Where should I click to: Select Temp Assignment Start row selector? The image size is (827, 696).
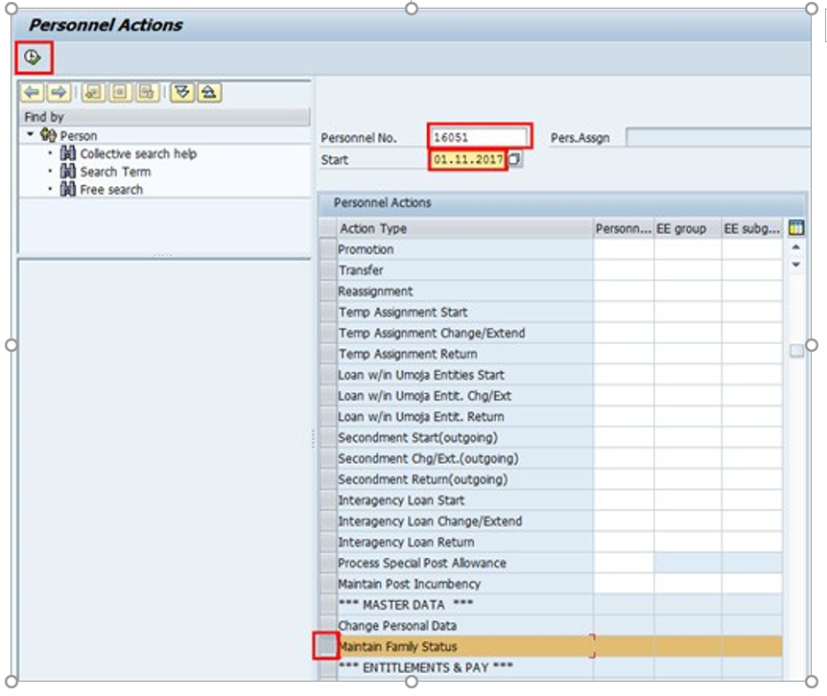click(x=328, y=312)
